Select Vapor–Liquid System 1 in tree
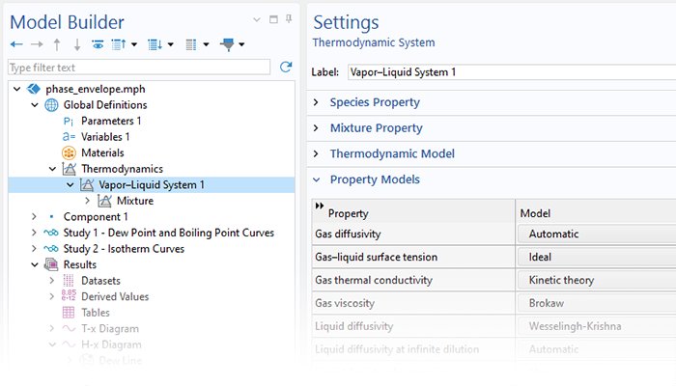676x386 pixels. [x=152, y=185]
